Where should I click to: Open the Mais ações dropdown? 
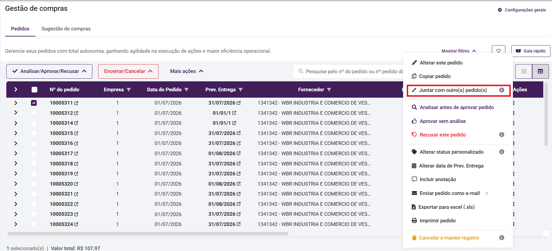click(x=187, y=71)
